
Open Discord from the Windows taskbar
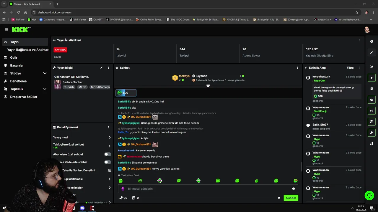tap(82, 208)
